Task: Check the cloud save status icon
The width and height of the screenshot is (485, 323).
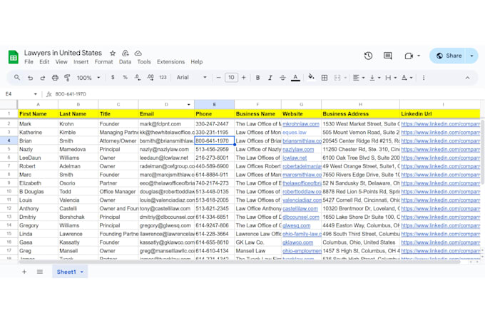Action: (x=138, y=53)
